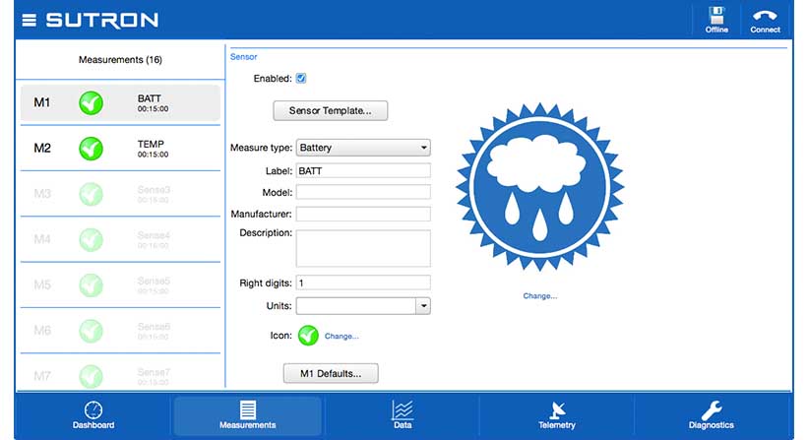Select the M1 BATT measurement row
The height and width of the screenshot is (440, 807).
pos(120,103)
